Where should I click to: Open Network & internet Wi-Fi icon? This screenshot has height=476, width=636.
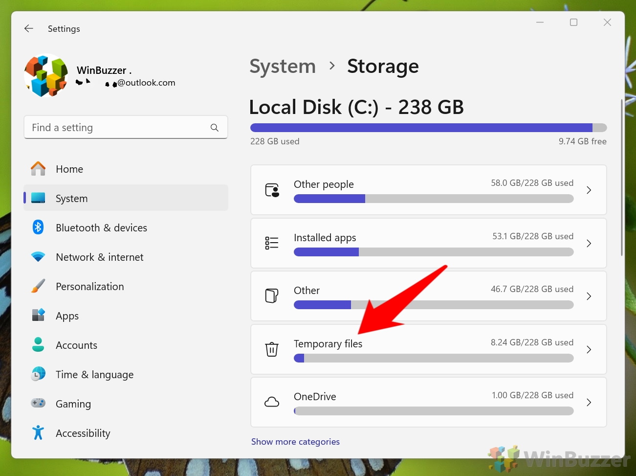38,257
